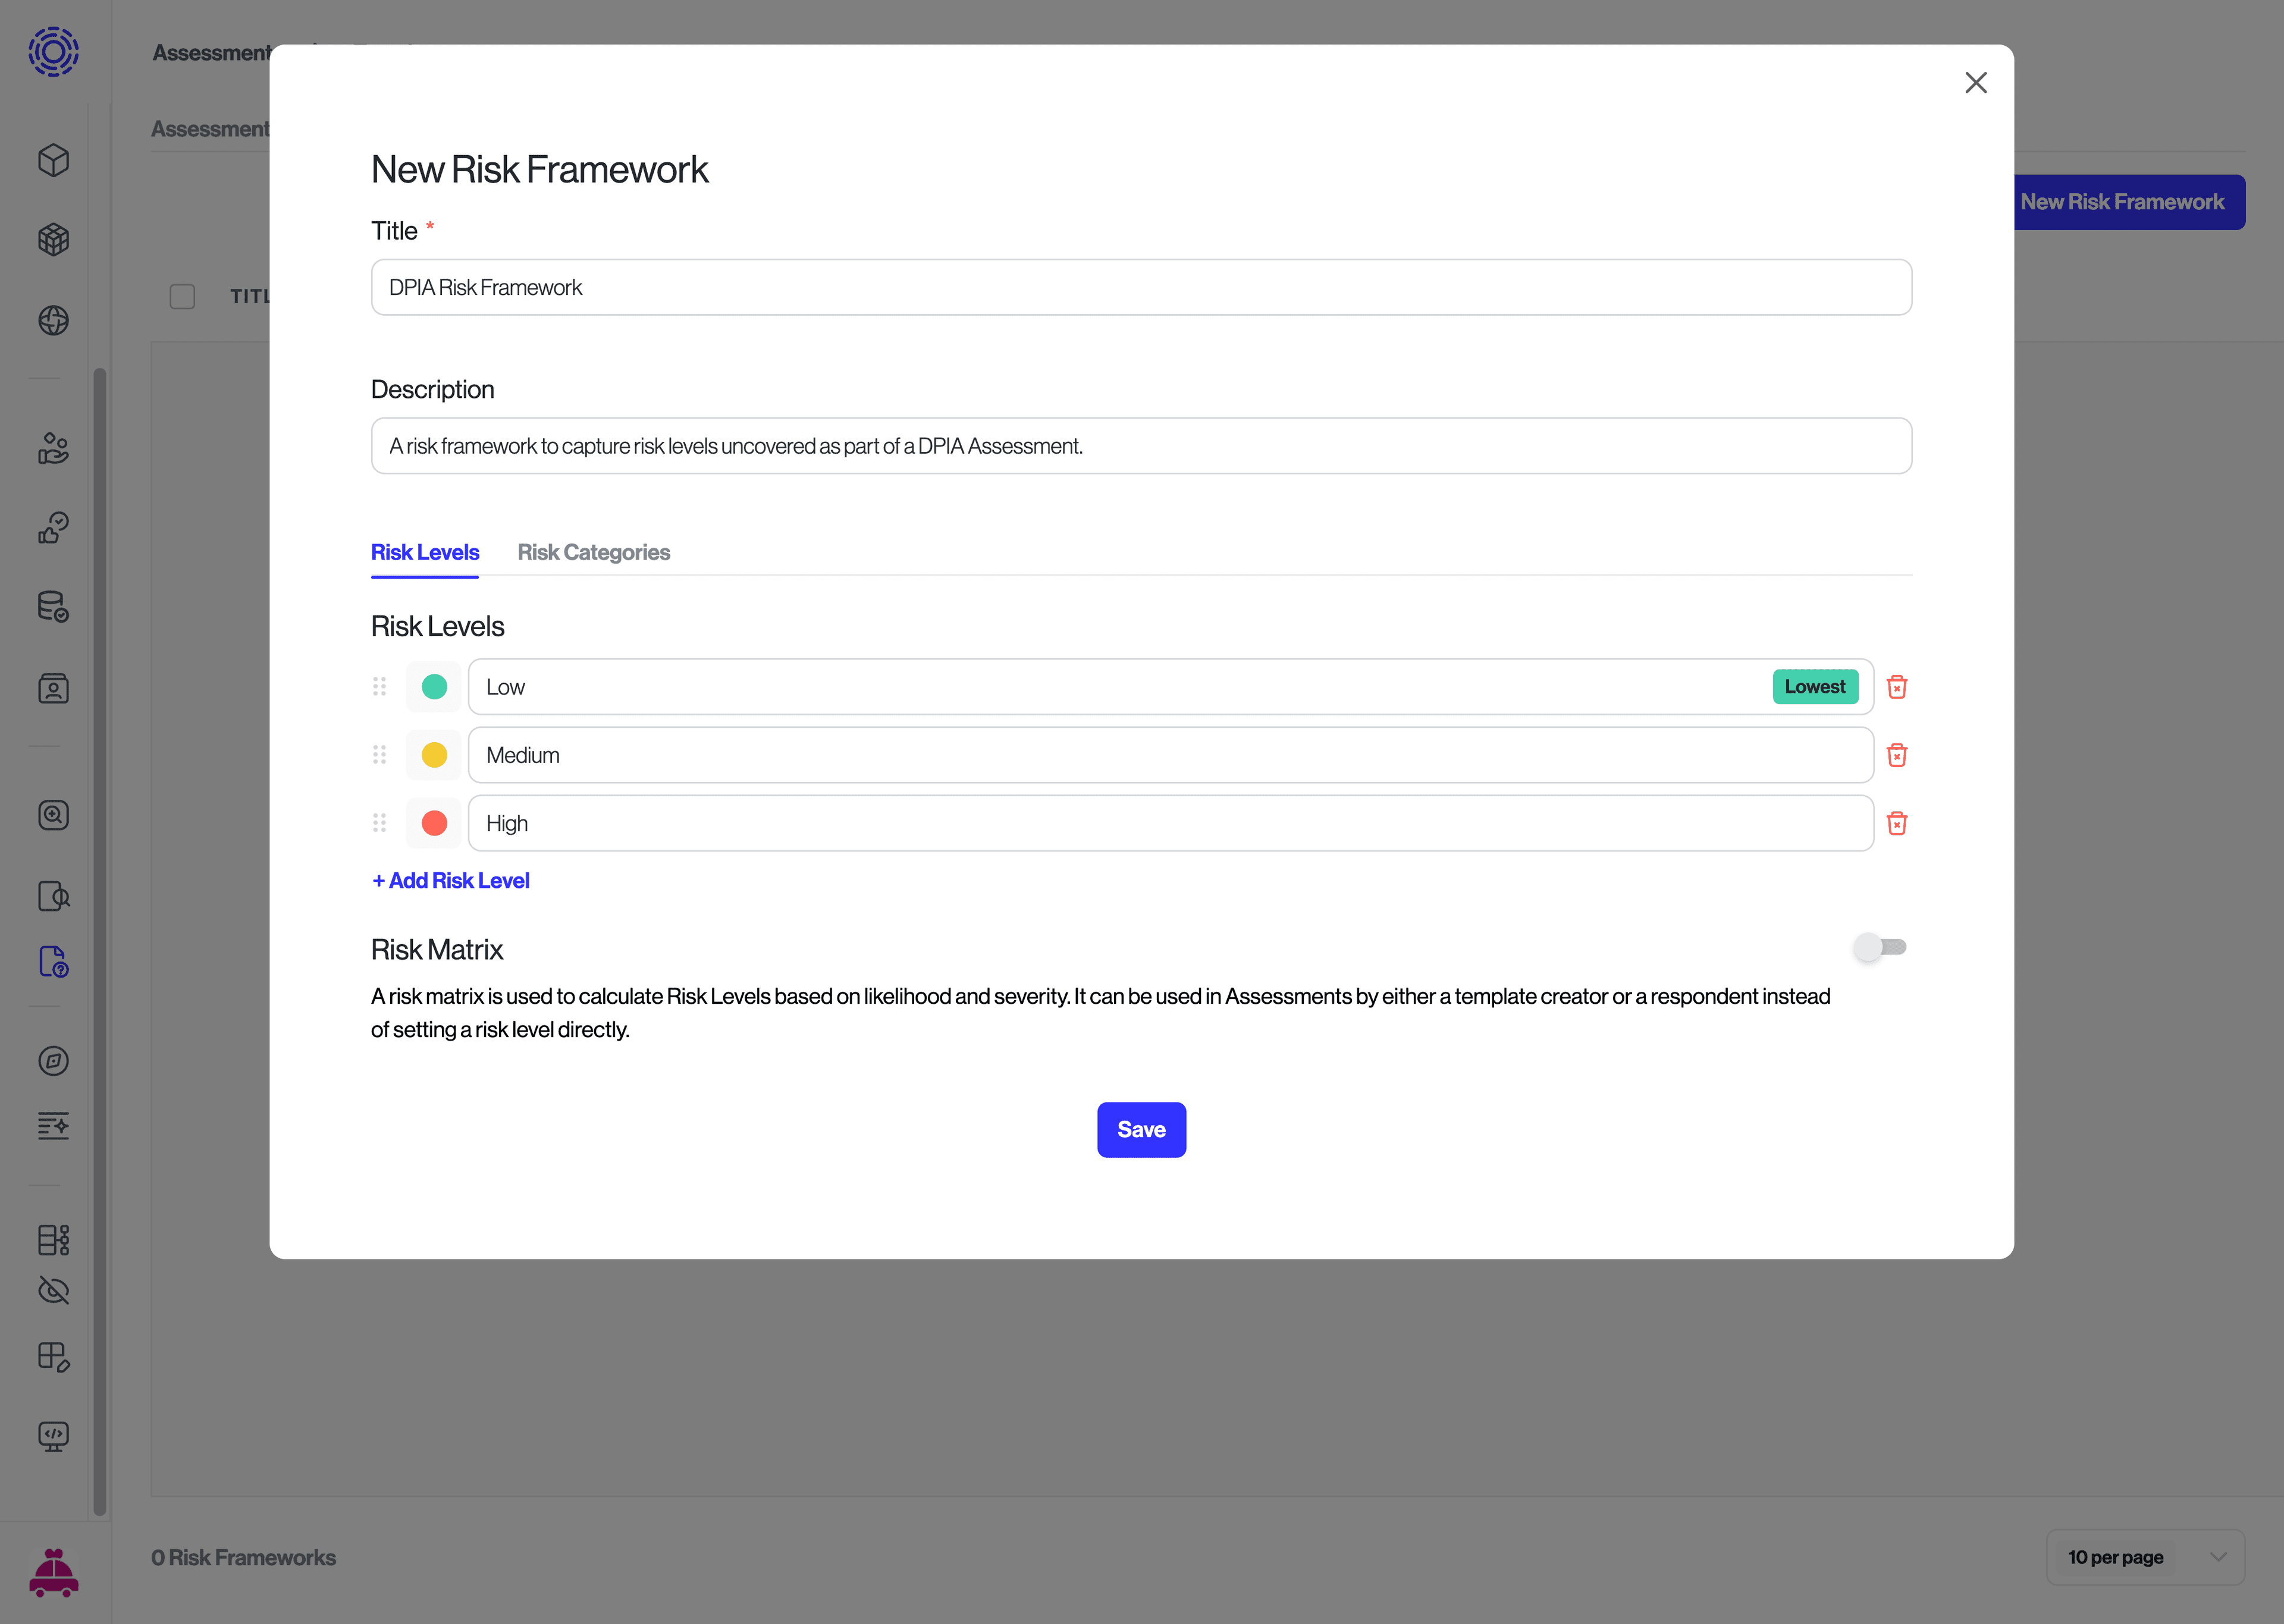Switch to the Risk Categories tab
Image resolution: width=2284 pixels, height=1624 pixels.
[594, 552]
